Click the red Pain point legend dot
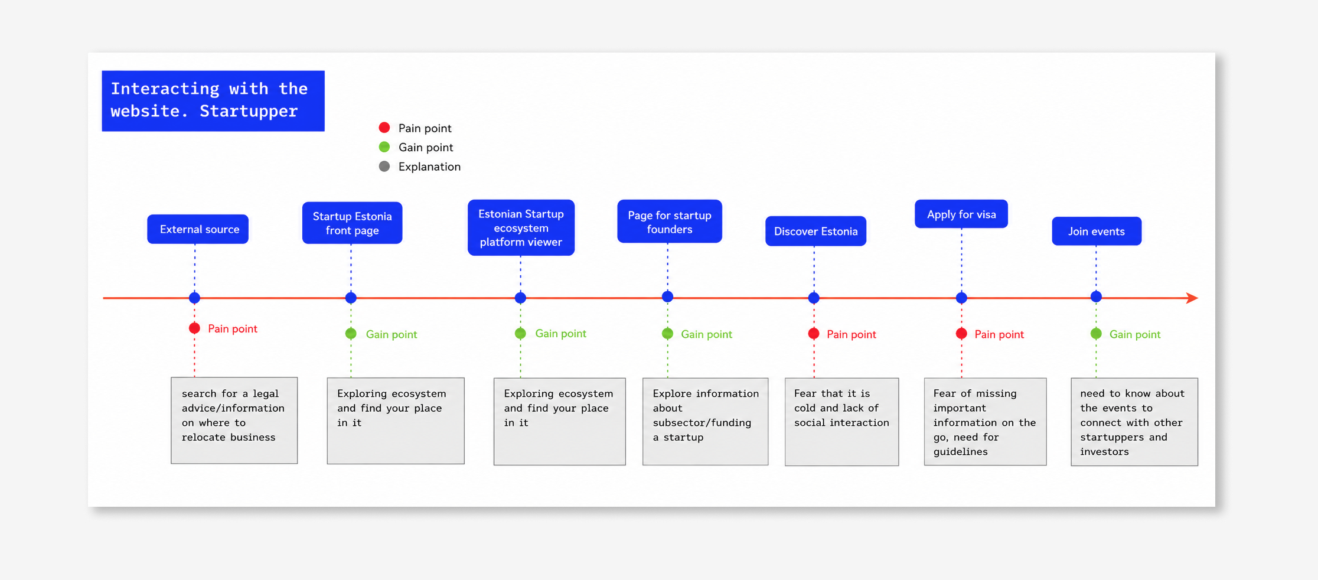This screenshot has height=580, width=1318. [384, 128]
